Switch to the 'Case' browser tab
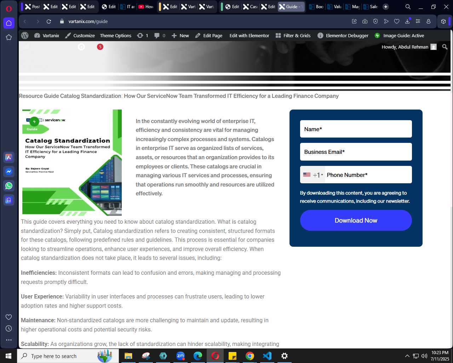The width and height of the screenshot is (453, 363). tap(251, 7)
